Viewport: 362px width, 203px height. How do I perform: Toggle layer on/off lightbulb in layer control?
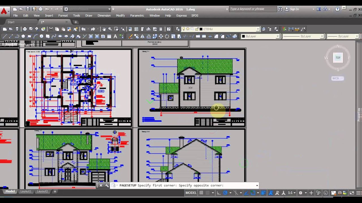pos(184,29)
